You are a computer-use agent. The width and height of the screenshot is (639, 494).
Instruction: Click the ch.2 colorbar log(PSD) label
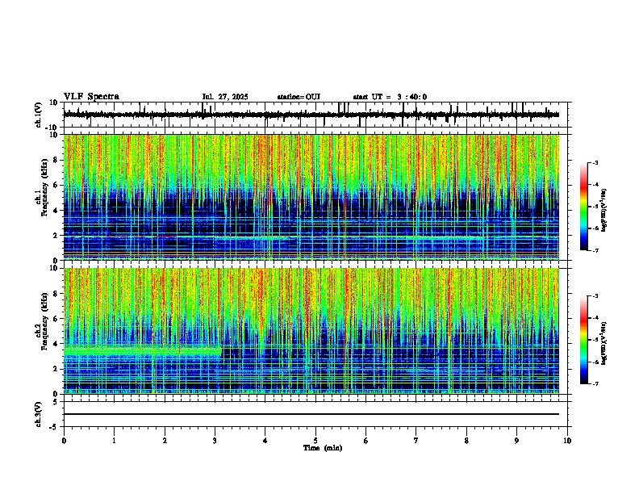coord(603,343)
